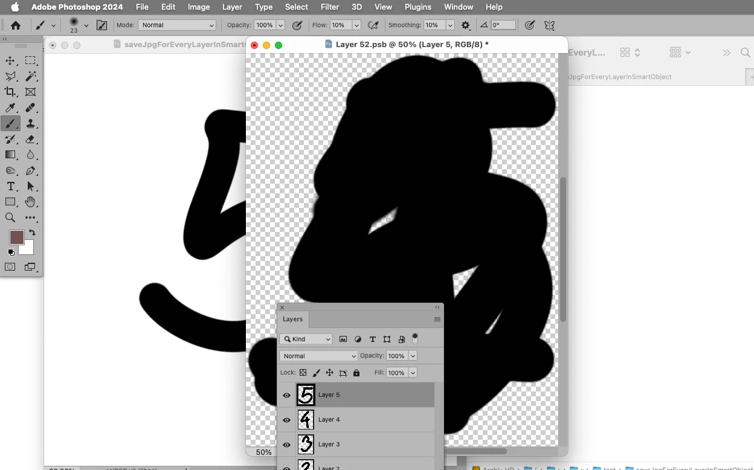Hide Layer 4 with eye icon
The image size is (754, 470).
(x=287, y=420)
